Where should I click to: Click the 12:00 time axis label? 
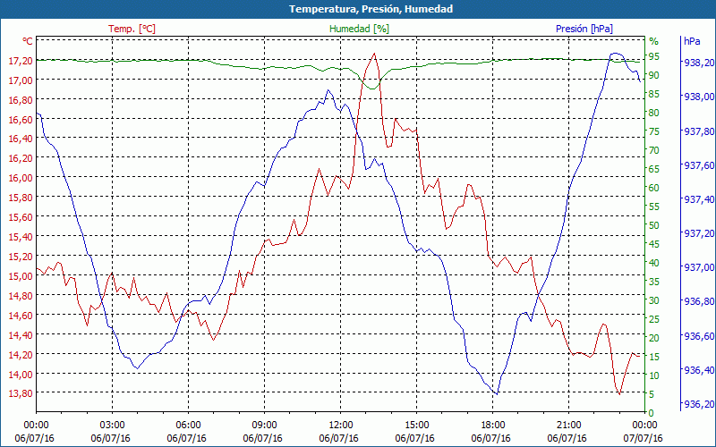tap(341, 426)
